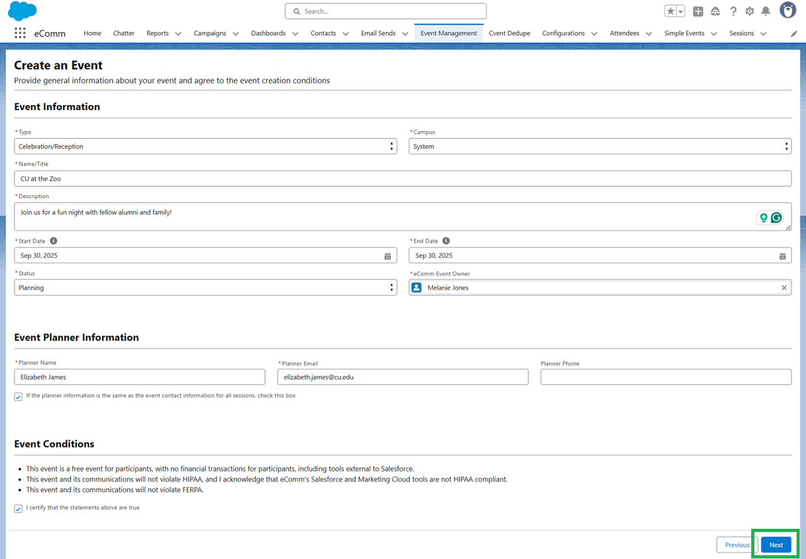Image resolution: width=806 pixels, height=559 pixels.
Task: Open the App Launcher grid icon
Action: point(20,33)
